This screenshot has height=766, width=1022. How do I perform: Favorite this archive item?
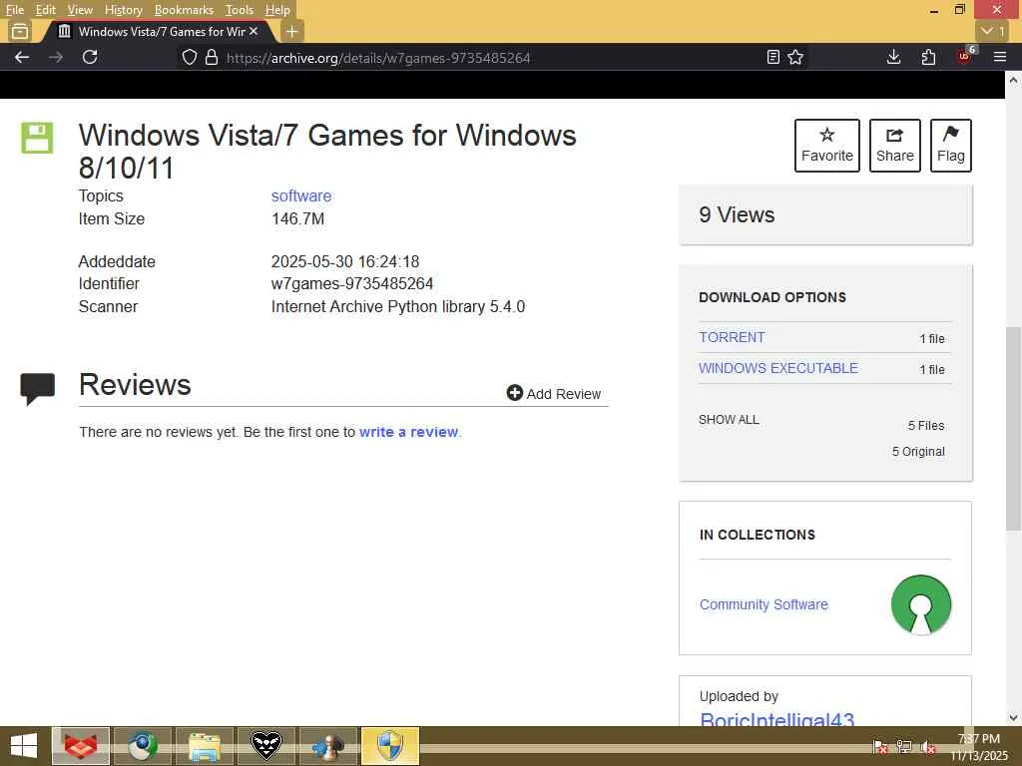coord(826,146)
